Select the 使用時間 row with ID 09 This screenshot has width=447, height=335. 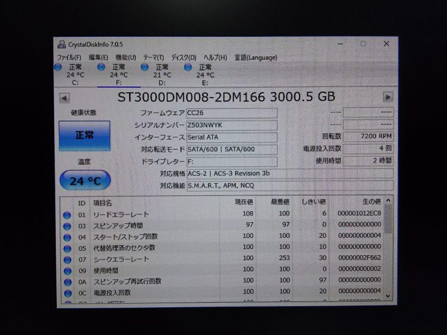pyautogui.click(x=222, y=270)
